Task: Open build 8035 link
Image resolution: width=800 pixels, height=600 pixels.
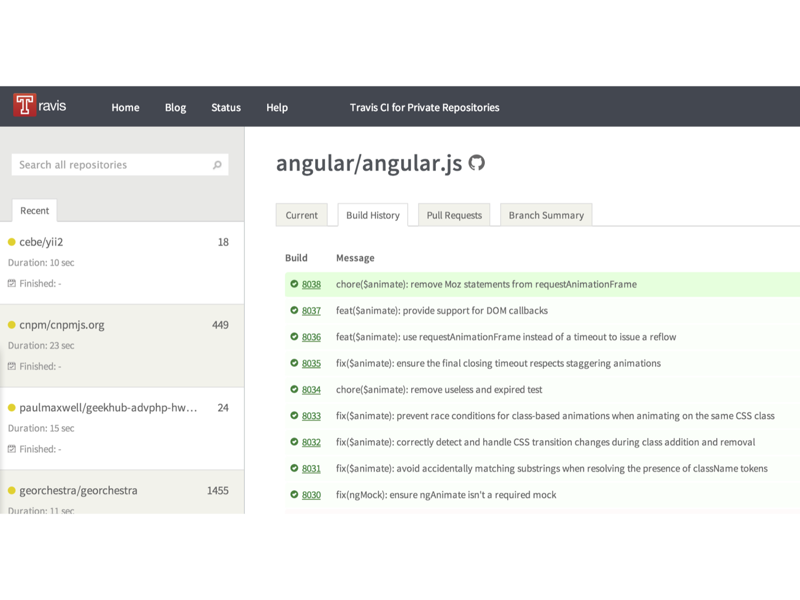Action: pos(311,363)
